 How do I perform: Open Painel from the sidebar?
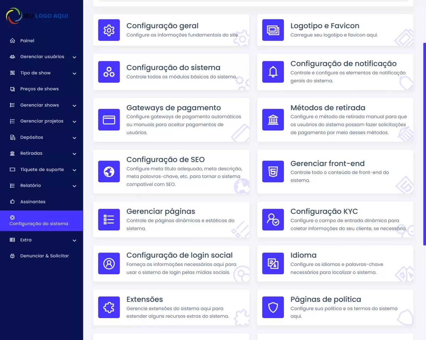click(27, 41)
